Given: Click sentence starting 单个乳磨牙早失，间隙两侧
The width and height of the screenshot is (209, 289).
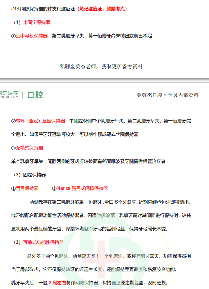Looking at the screenshot, I should tap(89, 161).
